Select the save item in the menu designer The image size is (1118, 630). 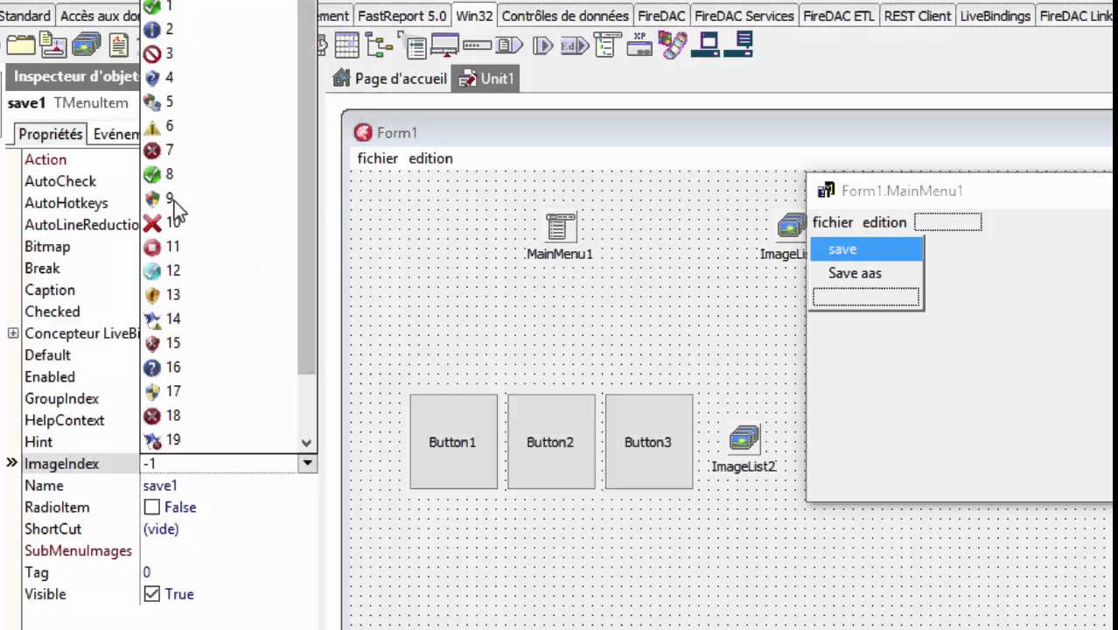[x=866, y=249]
